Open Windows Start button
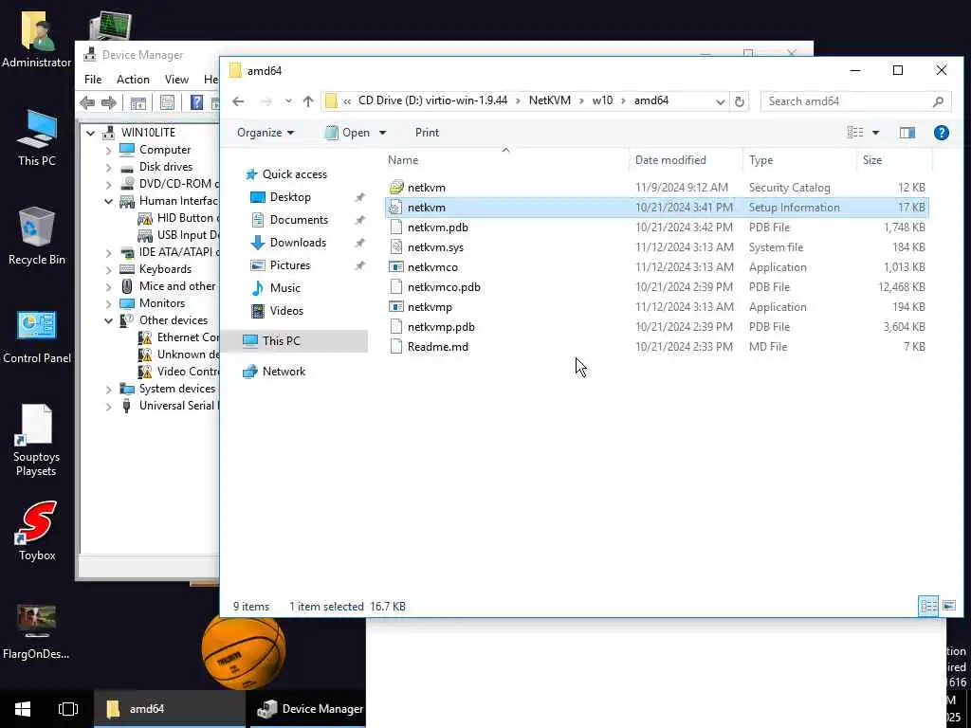971x728 pixels. (23, 709)
